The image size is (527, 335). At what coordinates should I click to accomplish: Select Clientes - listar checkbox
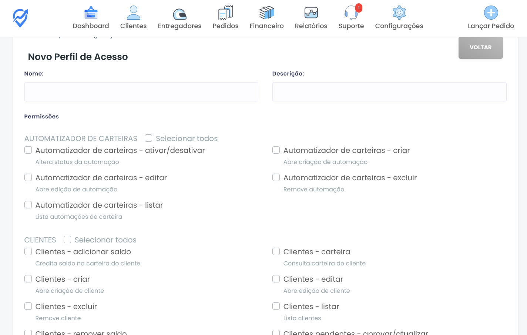point(276,306)
